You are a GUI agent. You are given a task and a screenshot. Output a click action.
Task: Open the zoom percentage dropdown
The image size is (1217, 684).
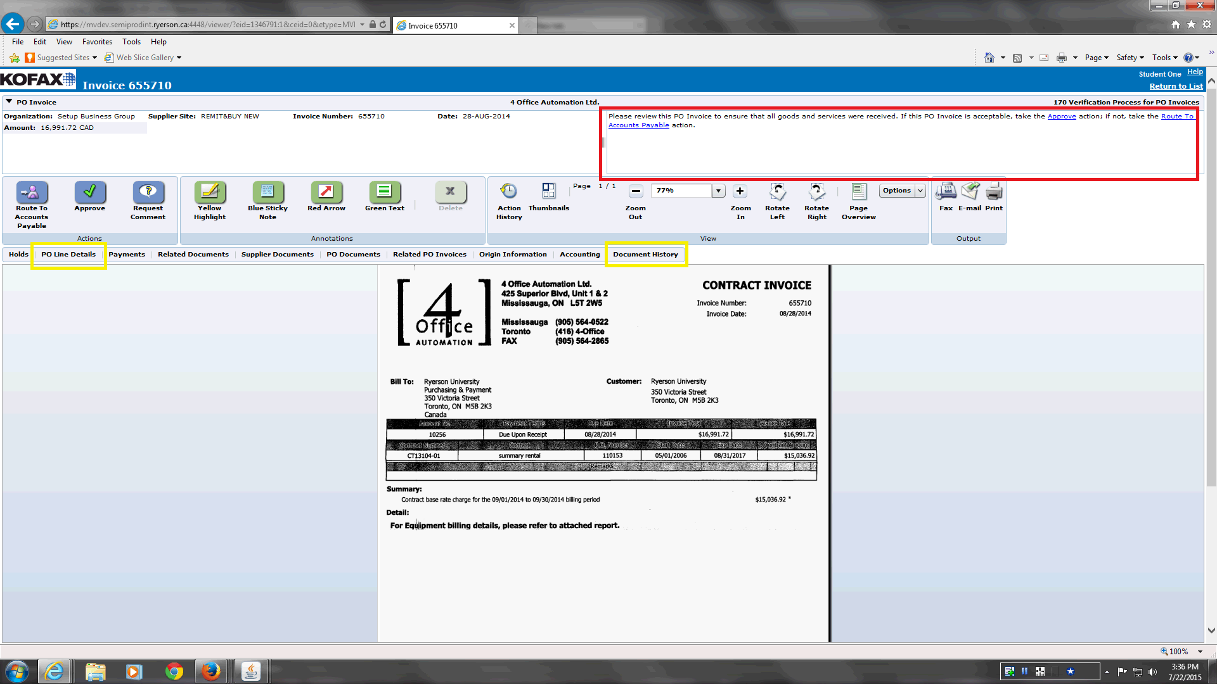point(718,191)
